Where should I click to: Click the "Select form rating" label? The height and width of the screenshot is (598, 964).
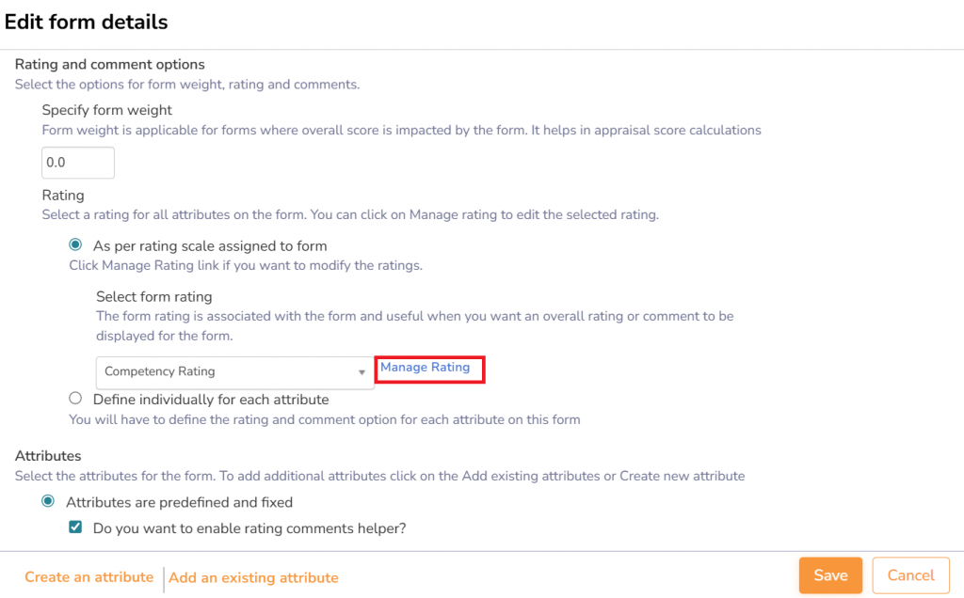click(154, 297)
